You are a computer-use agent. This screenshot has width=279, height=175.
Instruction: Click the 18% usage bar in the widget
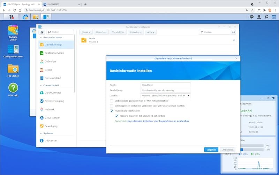point(251,150)
